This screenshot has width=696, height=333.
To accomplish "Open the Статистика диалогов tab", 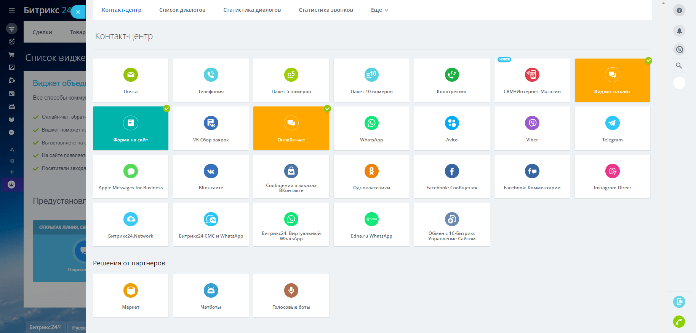I will click(x=252, y=10).
